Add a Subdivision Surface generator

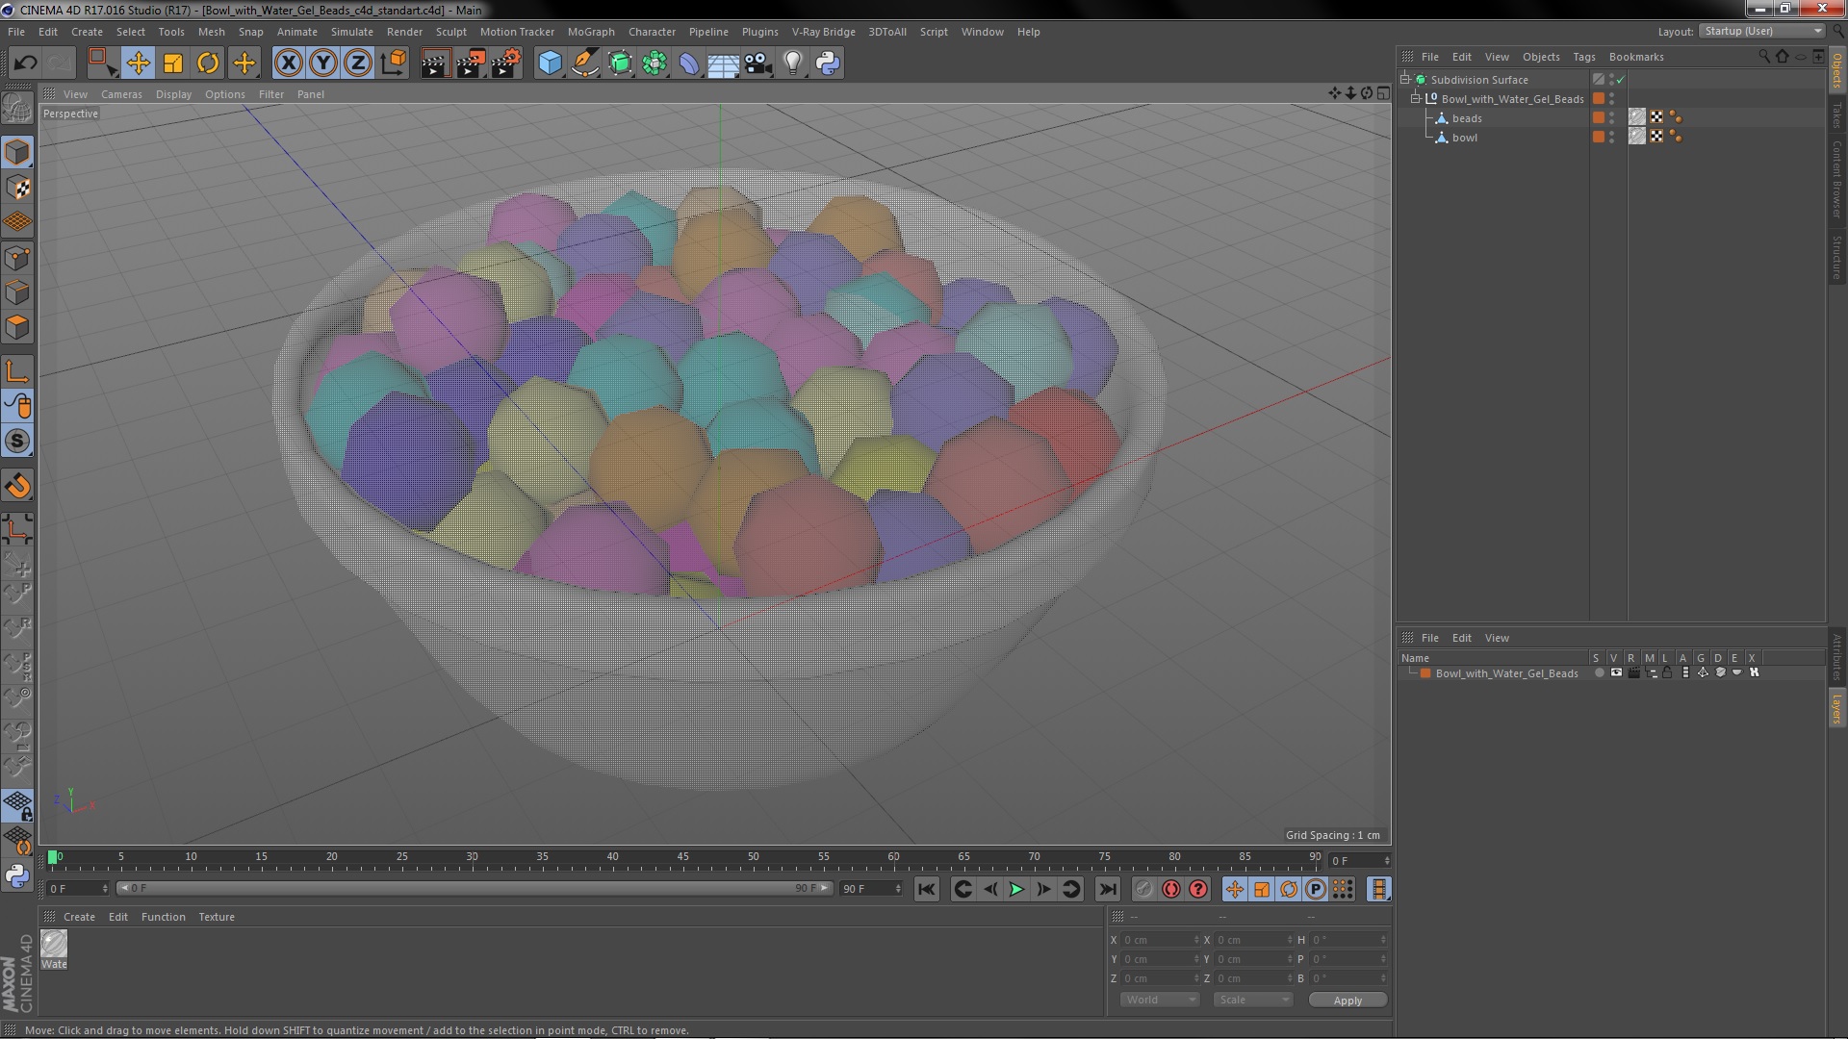point(621,63)
